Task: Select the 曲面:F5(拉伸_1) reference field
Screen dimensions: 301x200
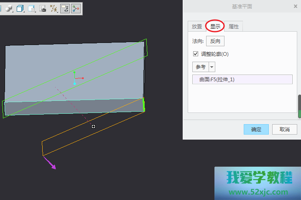Action: point(242,79)
